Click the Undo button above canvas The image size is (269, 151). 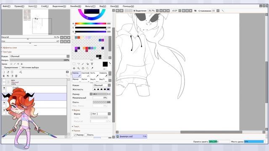pos(118,10)
